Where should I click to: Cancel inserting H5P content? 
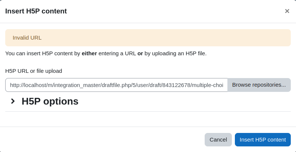coord(218,140)
